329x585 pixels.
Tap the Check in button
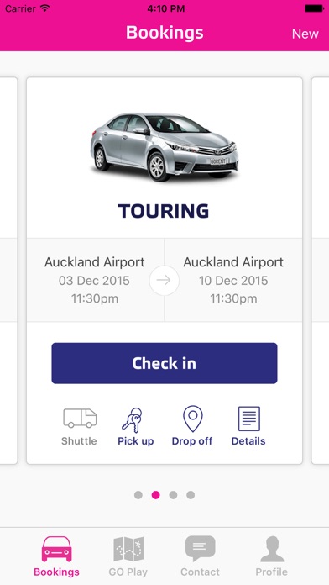click(164, 363)
